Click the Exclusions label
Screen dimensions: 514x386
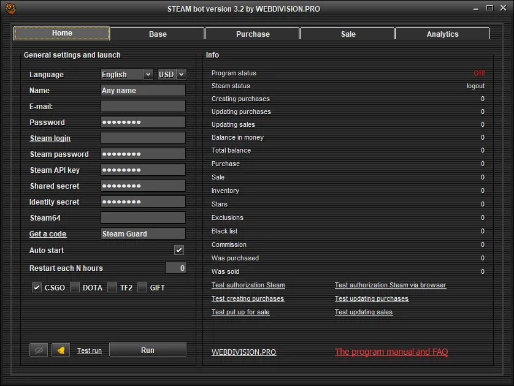point(227,218)
